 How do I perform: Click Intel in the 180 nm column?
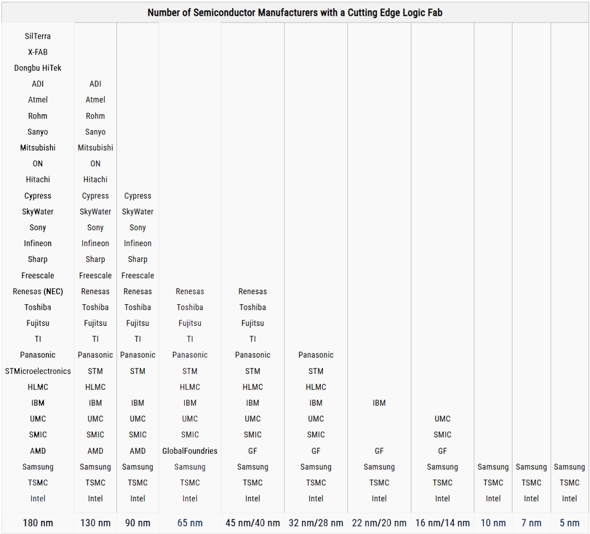tap(38, 499)
